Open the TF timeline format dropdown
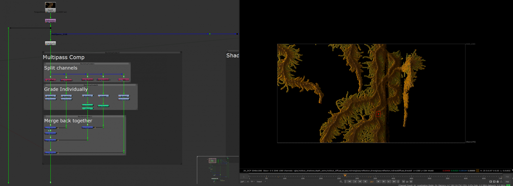The image size is (513, 186). 252,182
